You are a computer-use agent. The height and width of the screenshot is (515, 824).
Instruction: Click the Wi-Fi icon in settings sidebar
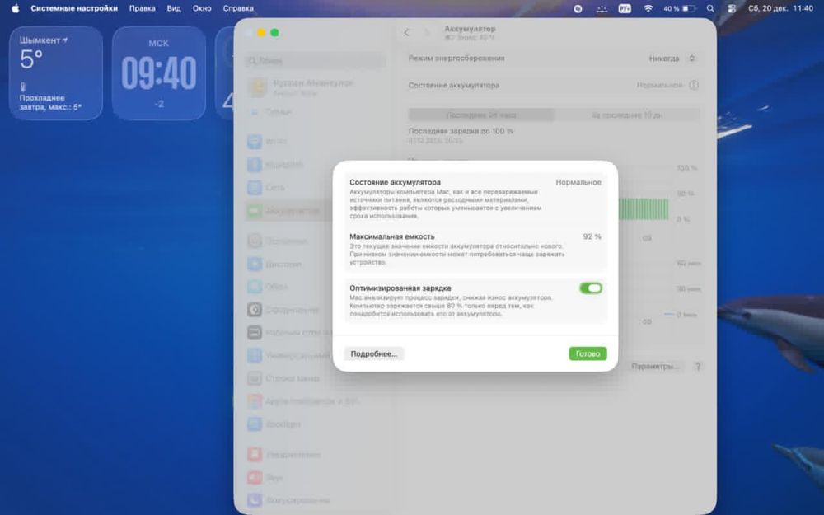pos(255,142)
